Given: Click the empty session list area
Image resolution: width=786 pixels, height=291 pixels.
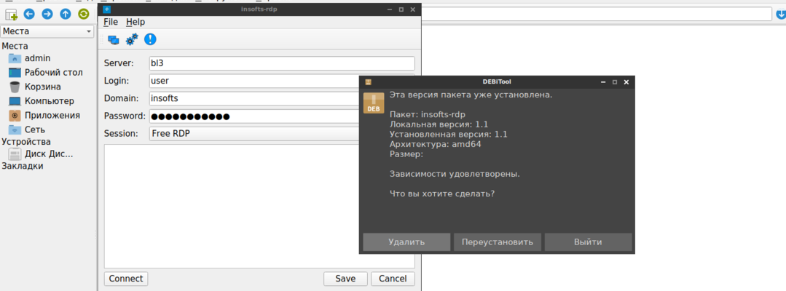Looking at the screenshot, I should [x=259, y=207].
